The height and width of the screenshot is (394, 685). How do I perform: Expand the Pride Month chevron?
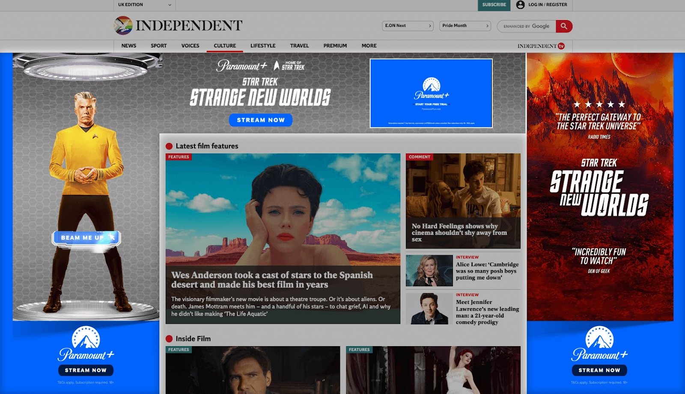coord(488,26)
